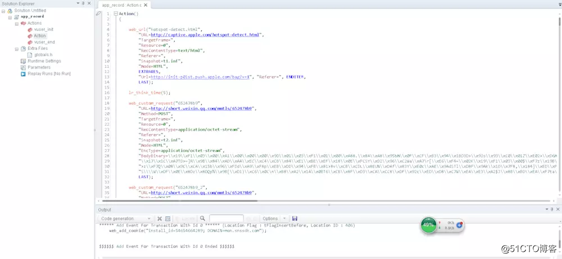Close the Solution Explorer panel
The width and height of the screenshot is (562, 259).
89,3
